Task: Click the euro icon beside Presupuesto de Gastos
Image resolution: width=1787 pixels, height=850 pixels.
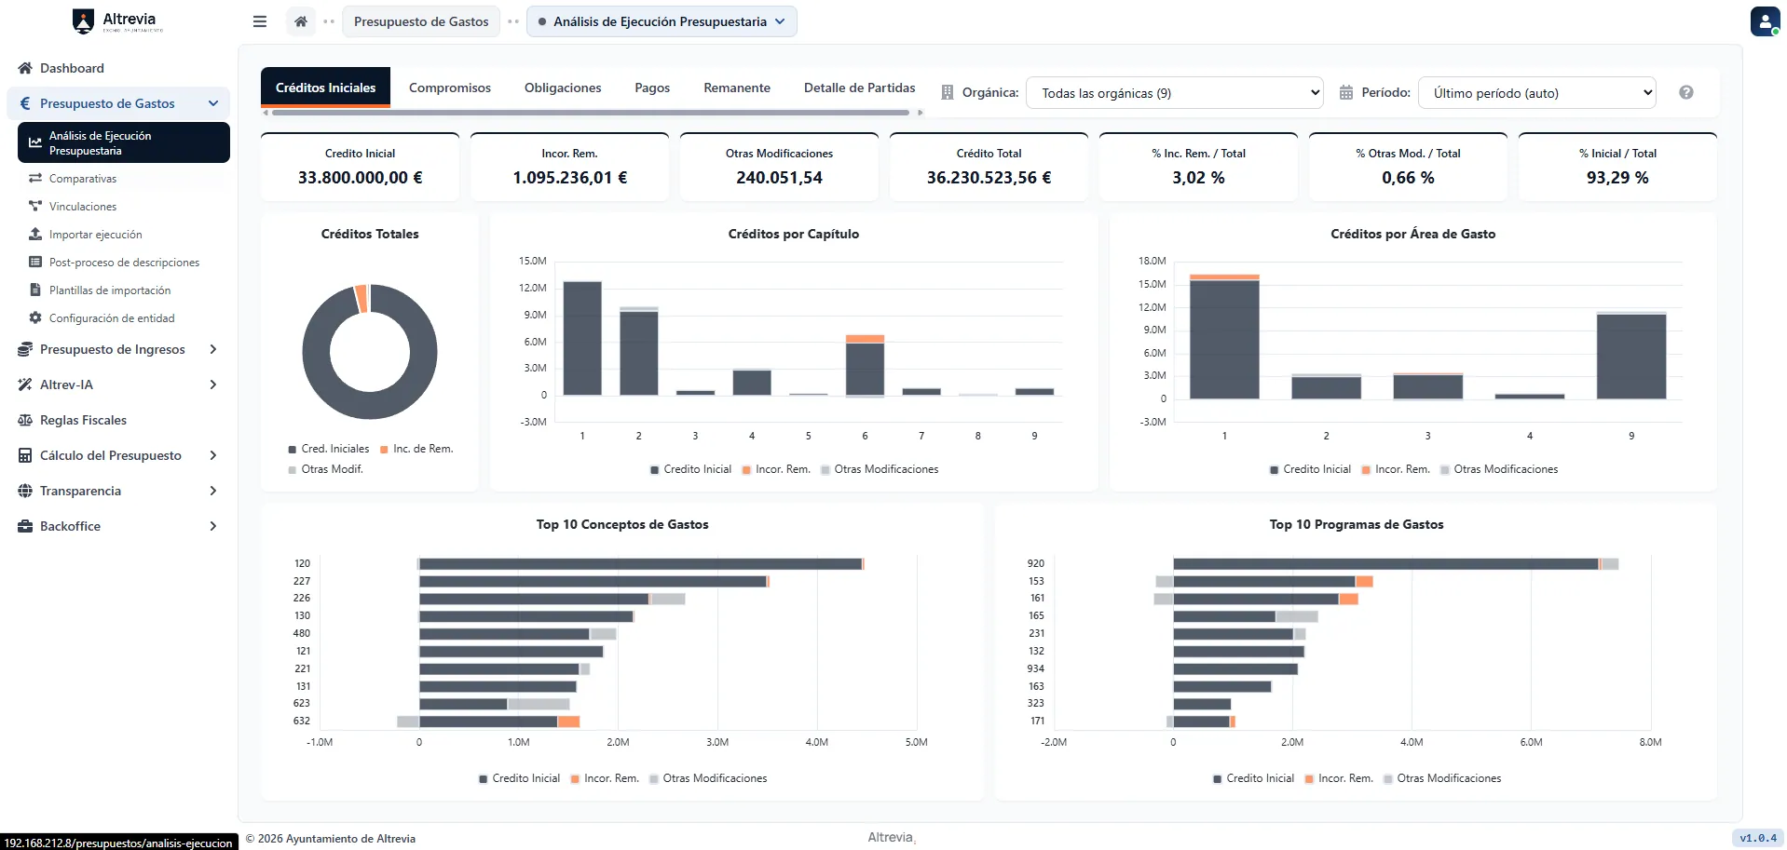Action: click(25, 103)
